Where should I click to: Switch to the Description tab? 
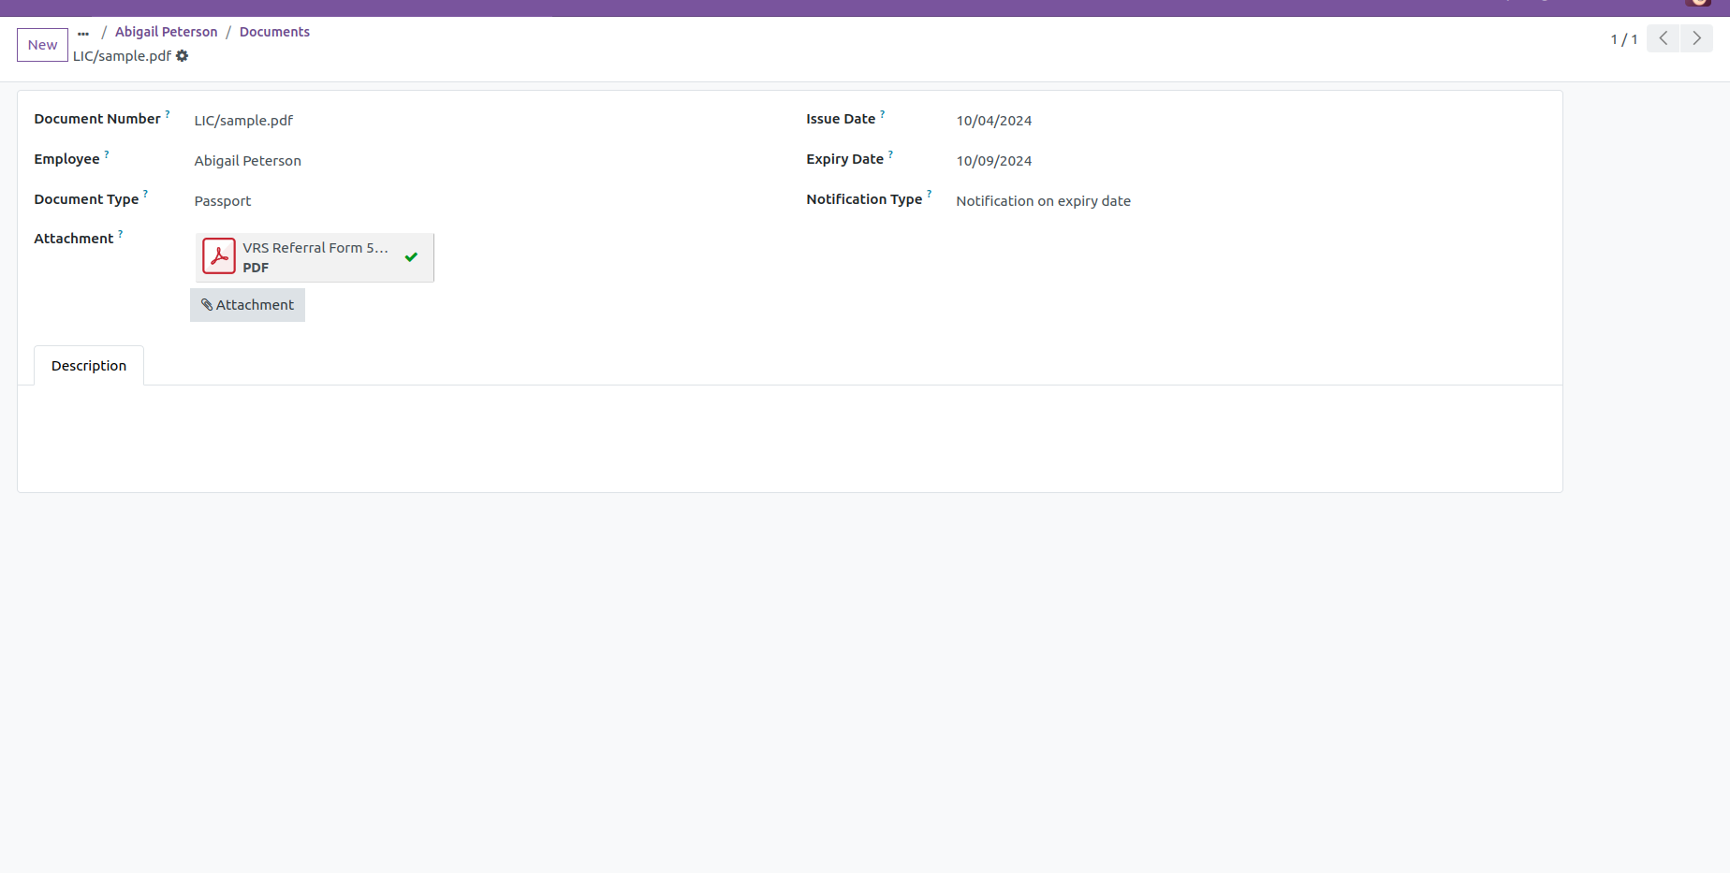(x=89, y=366)
